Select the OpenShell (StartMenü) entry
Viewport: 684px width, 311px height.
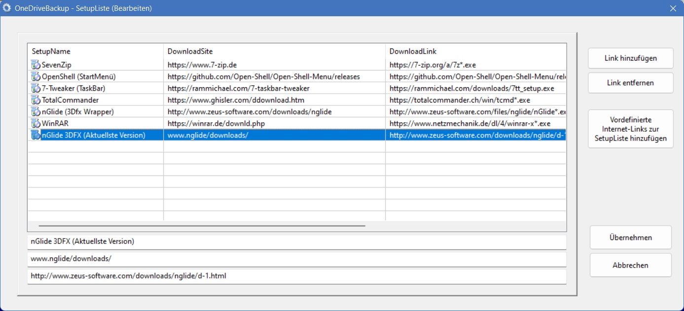point(79,76)
